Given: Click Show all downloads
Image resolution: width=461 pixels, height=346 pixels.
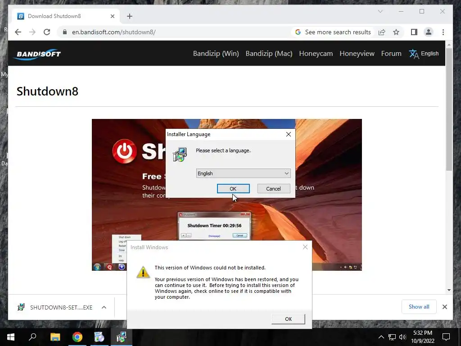Looking at the screenshot, I should pyautogui.click(x=419, y=307).
